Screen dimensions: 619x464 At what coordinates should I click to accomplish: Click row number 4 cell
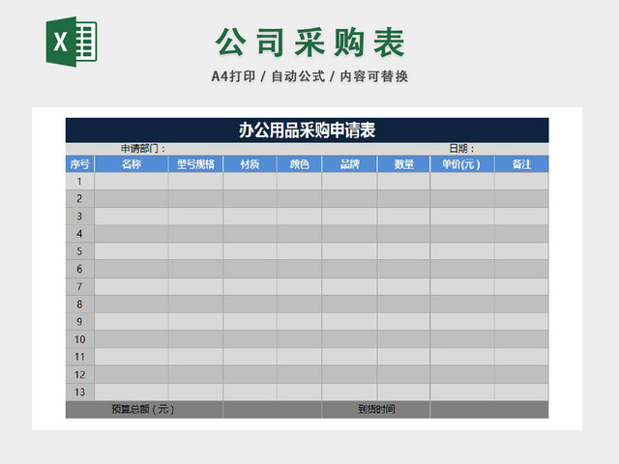coord(79,234)
